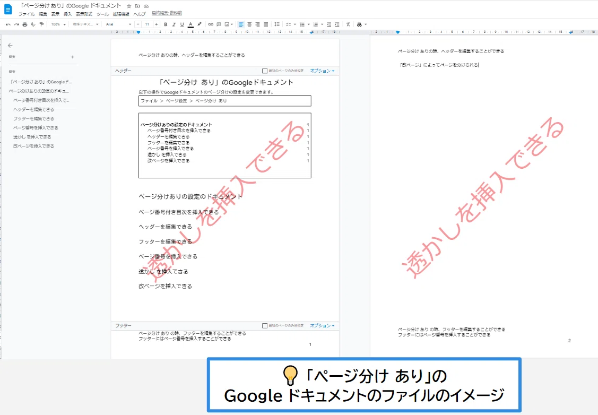Edit the font size field showing 11
Image resolution: width=598 pixels, height=415 pixels.
click(147, 24)
